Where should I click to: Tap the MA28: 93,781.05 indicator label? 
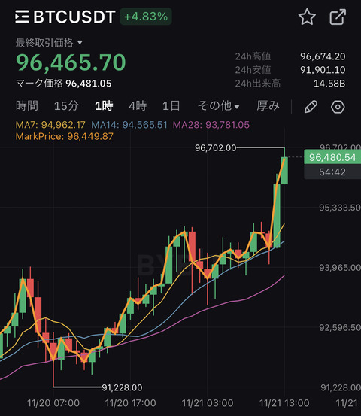[x=211, y=125]
